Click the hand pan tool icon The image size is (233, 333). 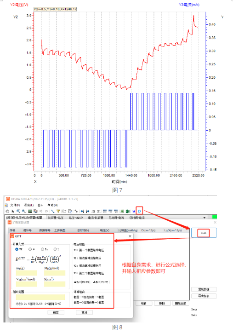click(x=7, y=211)
